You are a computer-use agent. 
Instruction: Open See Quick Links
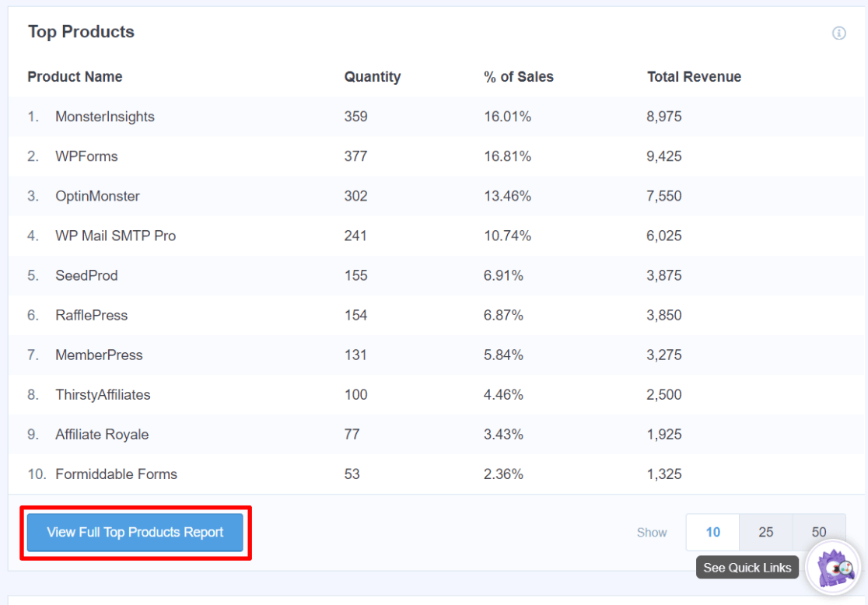click(747, 568)
